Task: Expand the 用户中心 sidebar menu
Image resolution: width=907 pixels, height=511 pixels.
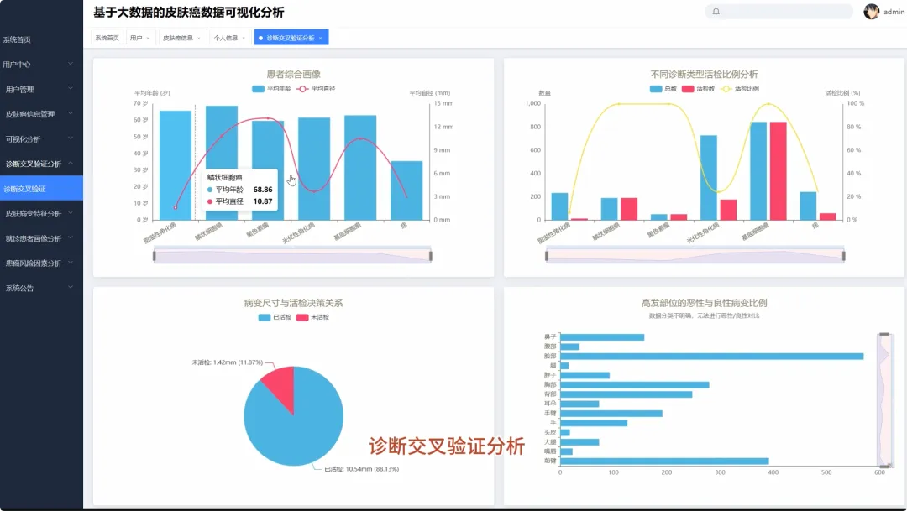Action: (x=42, y=64)
